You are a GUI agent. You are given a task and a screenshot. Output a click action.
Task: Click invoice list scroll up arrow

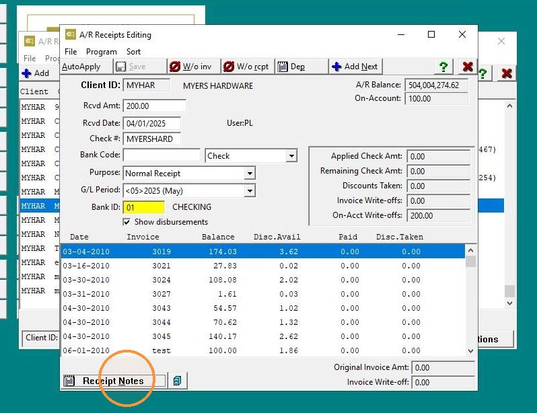point(470,250)
